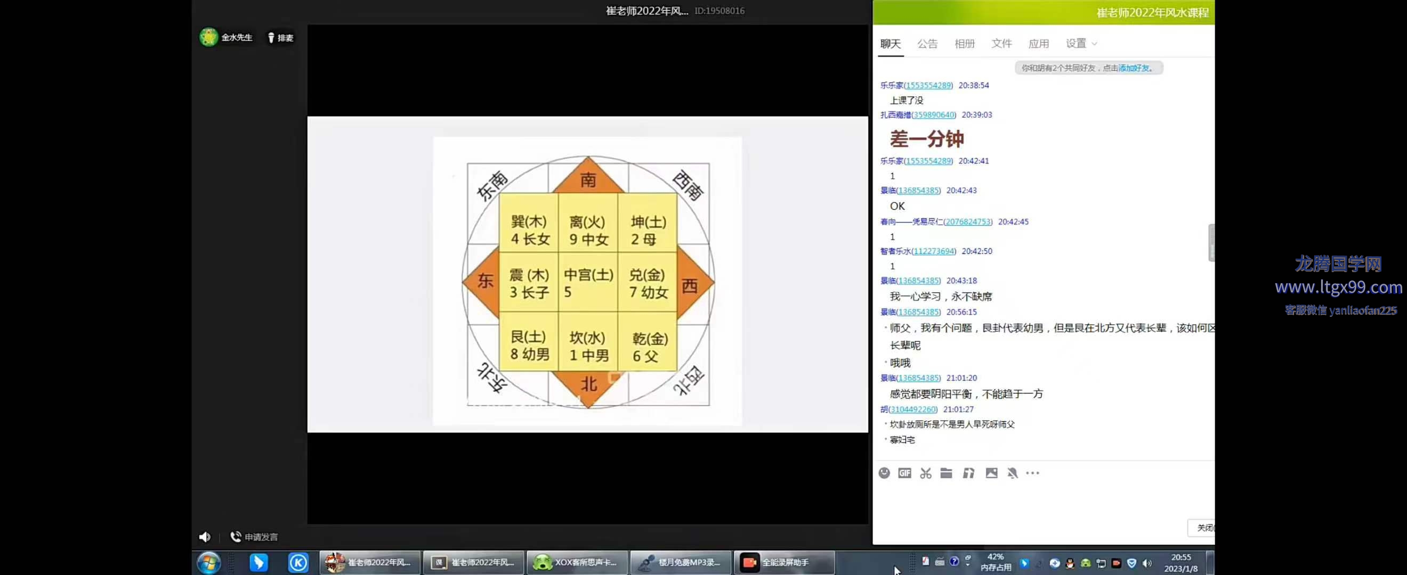The image size is (1407, 575).
Task: Click the 添加好友 add friend link
Action: [1134, 68]
